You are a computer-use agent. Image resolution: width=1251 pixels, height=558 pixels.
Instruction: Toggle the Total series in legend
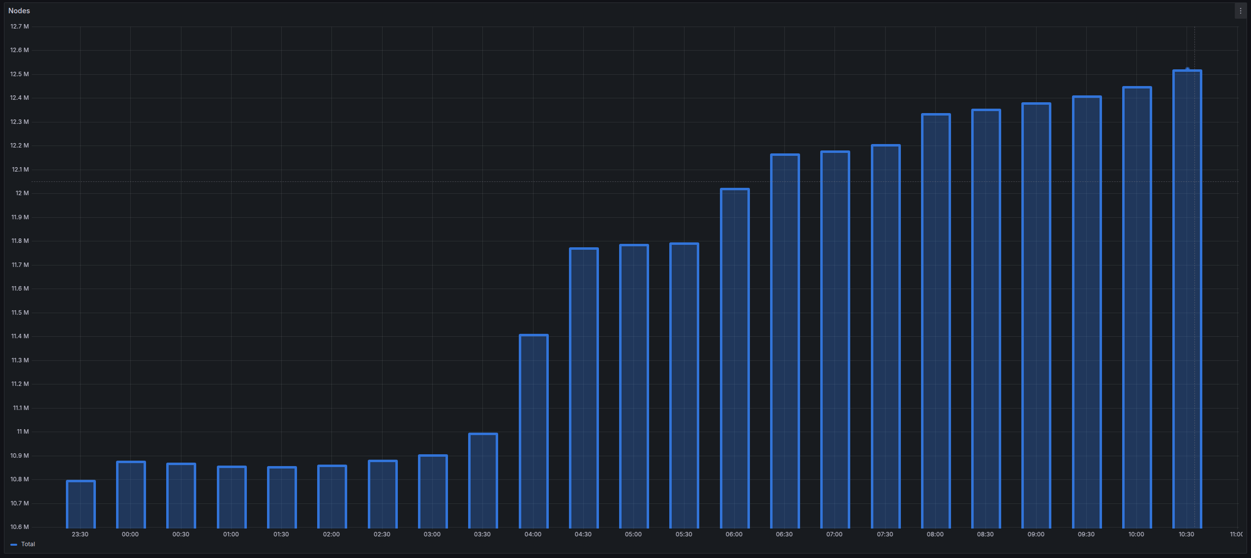point(28,544)
